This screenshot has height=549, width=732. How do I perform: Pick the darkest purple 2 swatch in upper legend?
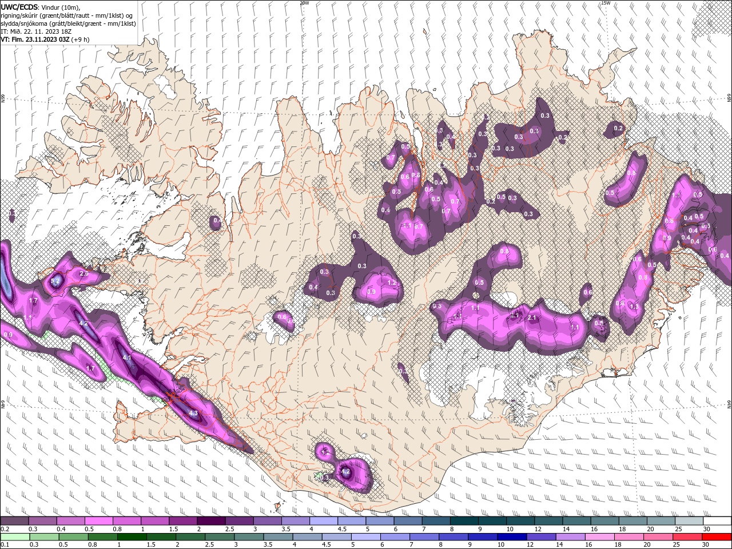(x=210, y=521)
